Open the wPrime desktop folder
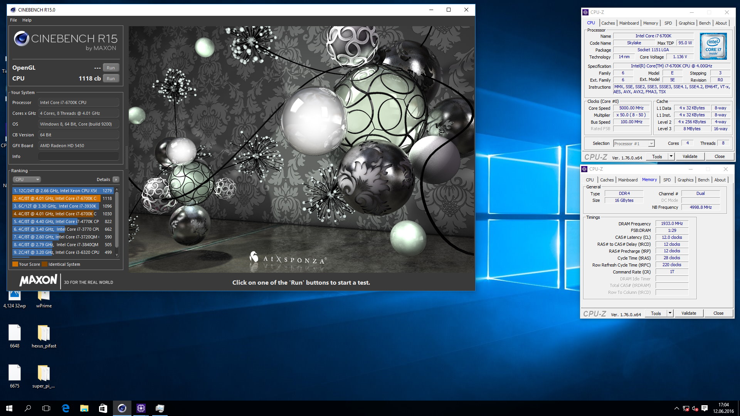The height and width of the screenshot is (416, 740). (44, 300)
